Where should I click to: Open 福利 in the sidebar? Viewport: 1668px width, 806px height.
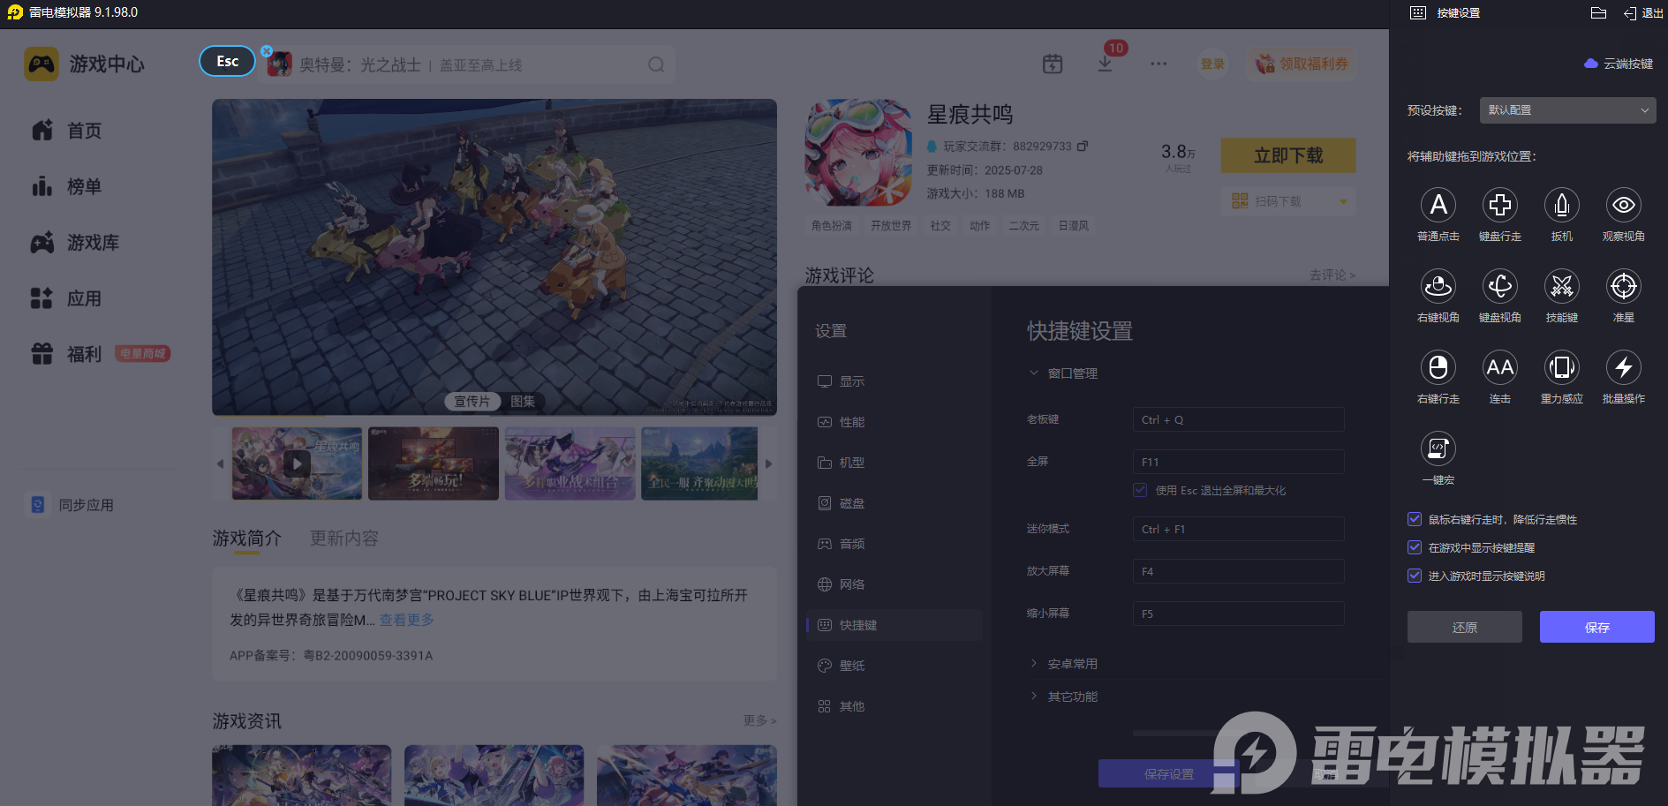pos(67,354)
